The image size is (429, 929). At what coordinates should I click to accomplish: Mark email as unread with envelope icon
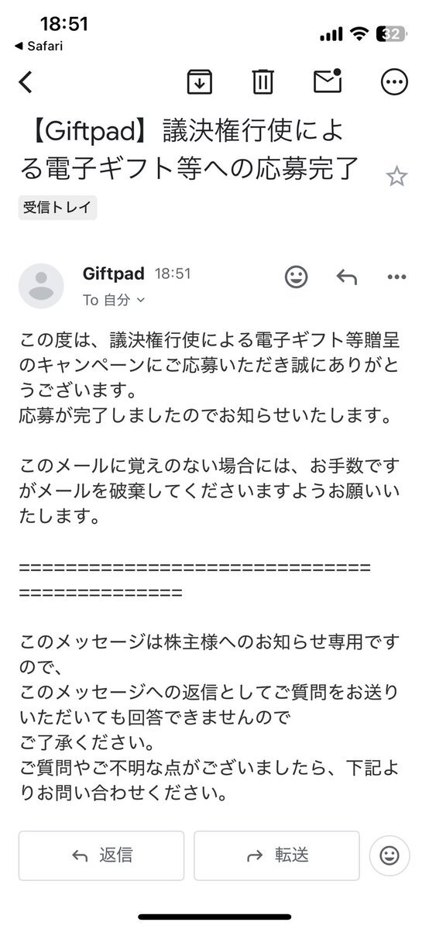click(x=328, y=81)
